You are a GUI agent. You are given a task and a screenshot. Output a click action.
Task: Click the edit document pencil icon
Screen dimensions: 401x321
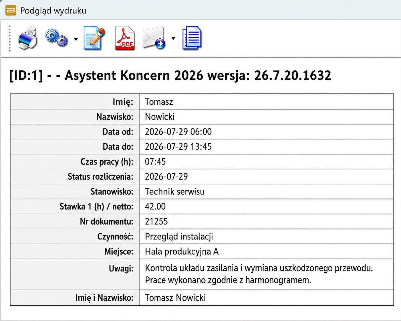[94, 38]
